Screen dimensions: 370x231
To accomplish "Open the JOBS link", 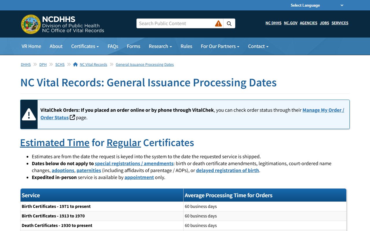I will pos(324,23).
